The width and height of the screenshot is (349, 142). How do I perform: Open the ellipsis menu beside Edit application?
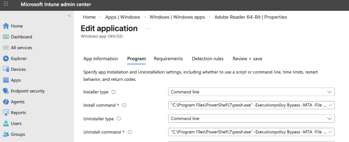(x=148, y=28)
